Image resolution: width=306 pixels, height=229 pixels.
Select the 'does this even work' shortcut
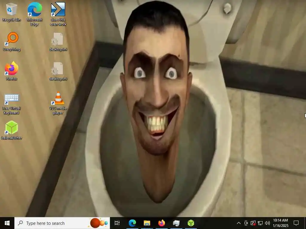[x=58, y=14]
